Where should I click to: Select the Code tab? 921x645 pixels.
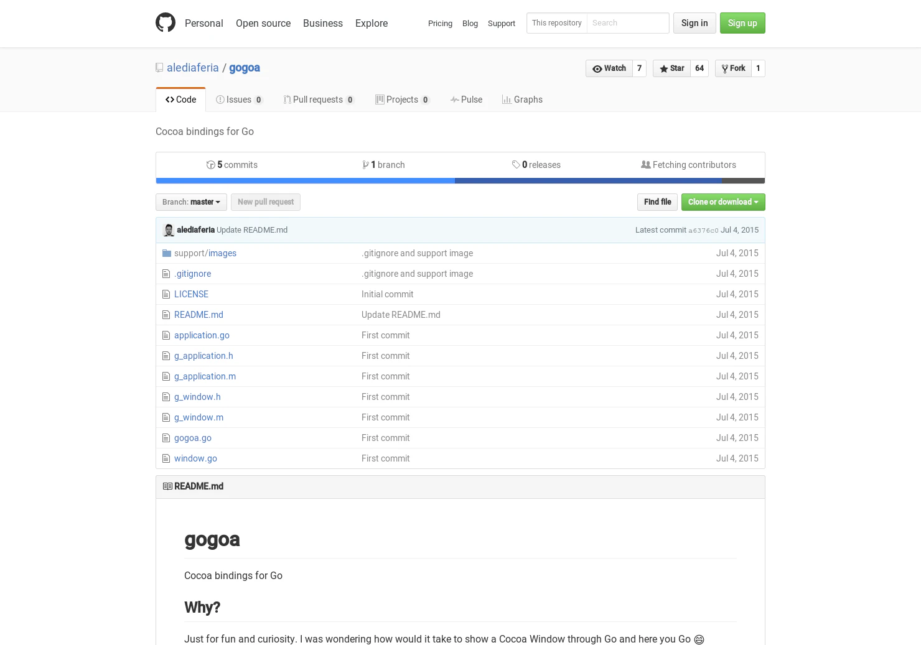tap(180, 100)
